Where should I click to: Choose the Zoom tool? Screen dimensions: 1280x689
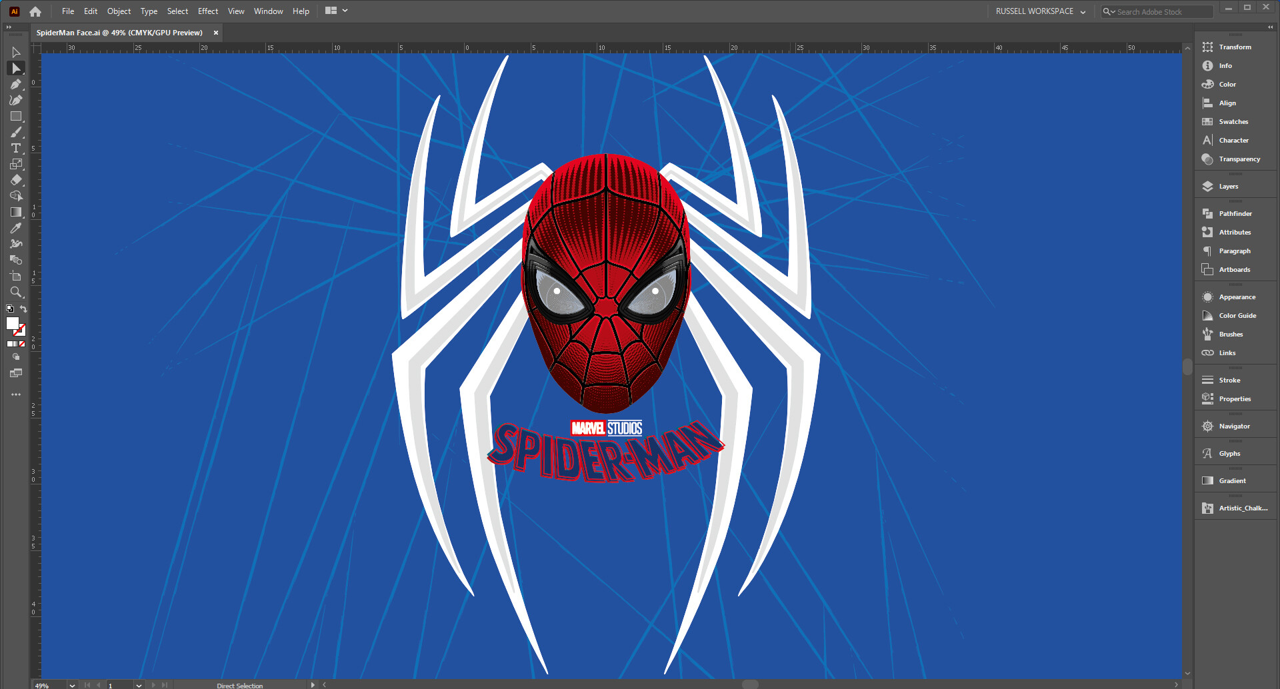(x=16, y=292)
